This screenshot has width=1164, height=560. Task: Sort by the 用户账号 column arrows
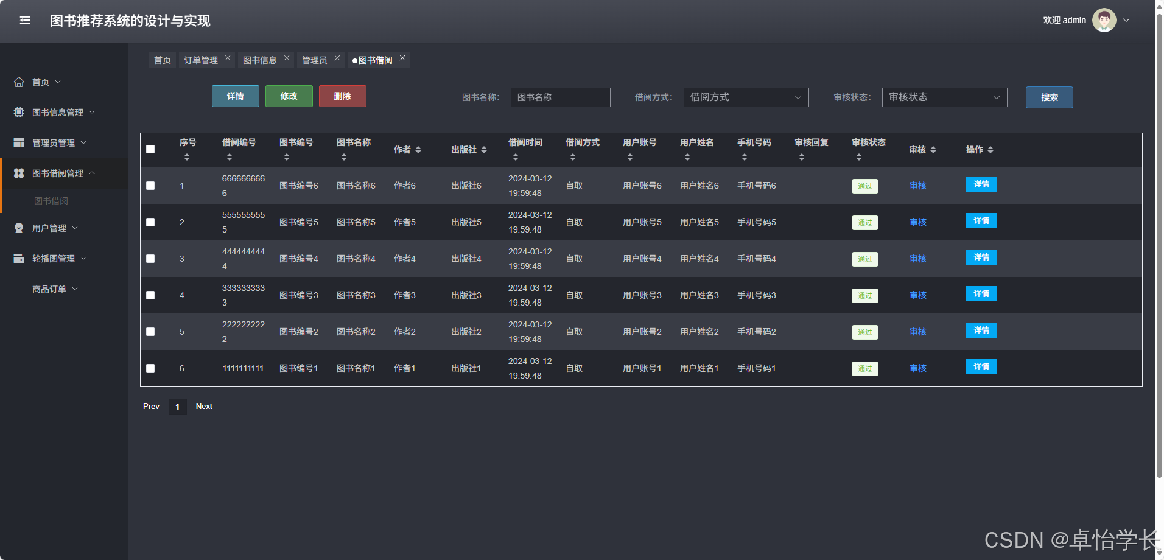click(x=630, y=157)
